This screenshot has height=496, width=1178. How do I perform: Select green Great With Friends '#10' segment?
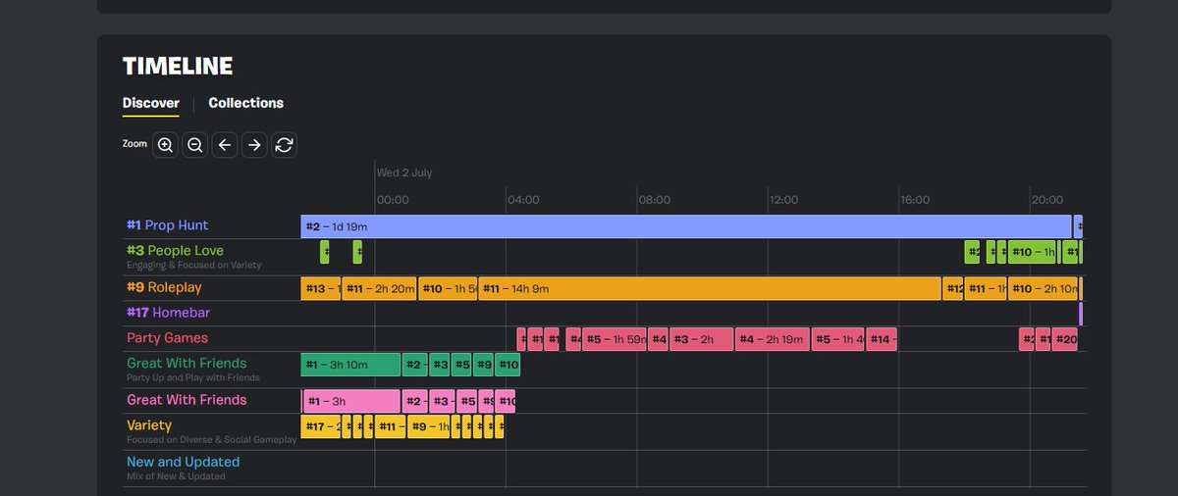(x=508, y=365)
